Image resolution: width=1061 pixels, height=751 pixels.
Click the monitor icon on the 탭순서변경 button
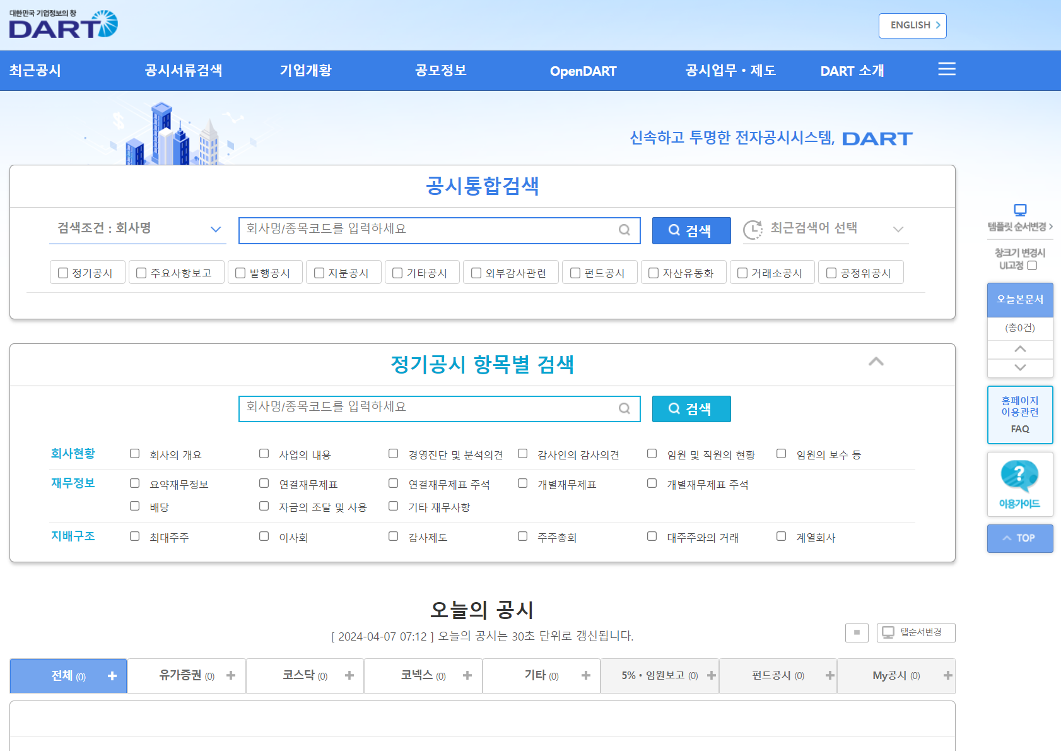click(x=889, y=632)
